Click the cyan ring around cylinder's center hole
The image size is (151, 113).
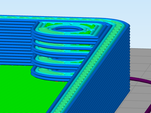coord(68,28)
